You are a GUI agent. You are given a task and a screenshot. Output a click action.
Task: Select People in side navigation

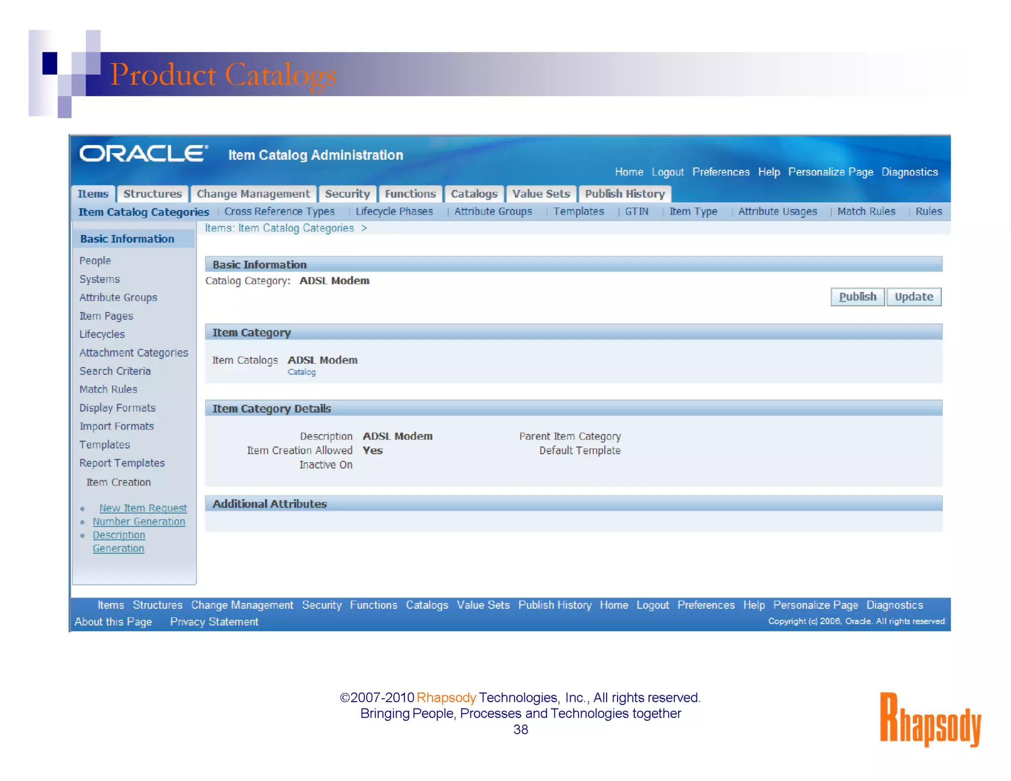95,261
